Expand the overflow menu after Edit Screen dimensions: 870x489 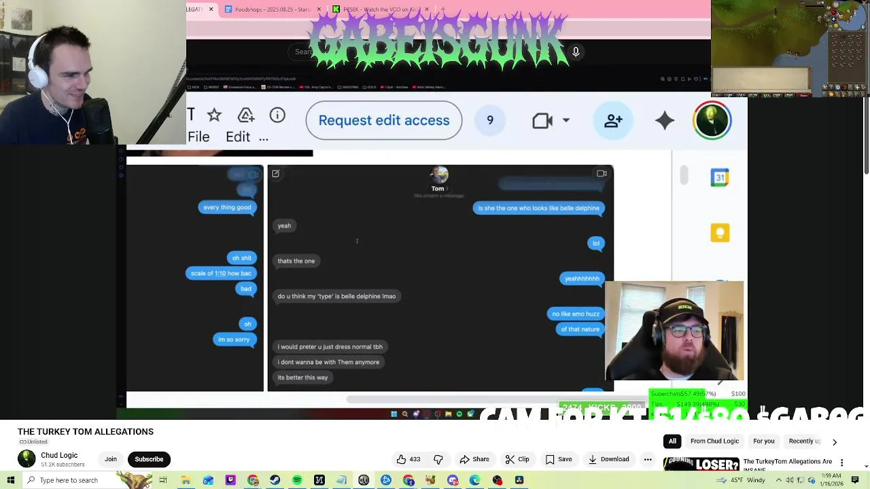pos(264,138)
